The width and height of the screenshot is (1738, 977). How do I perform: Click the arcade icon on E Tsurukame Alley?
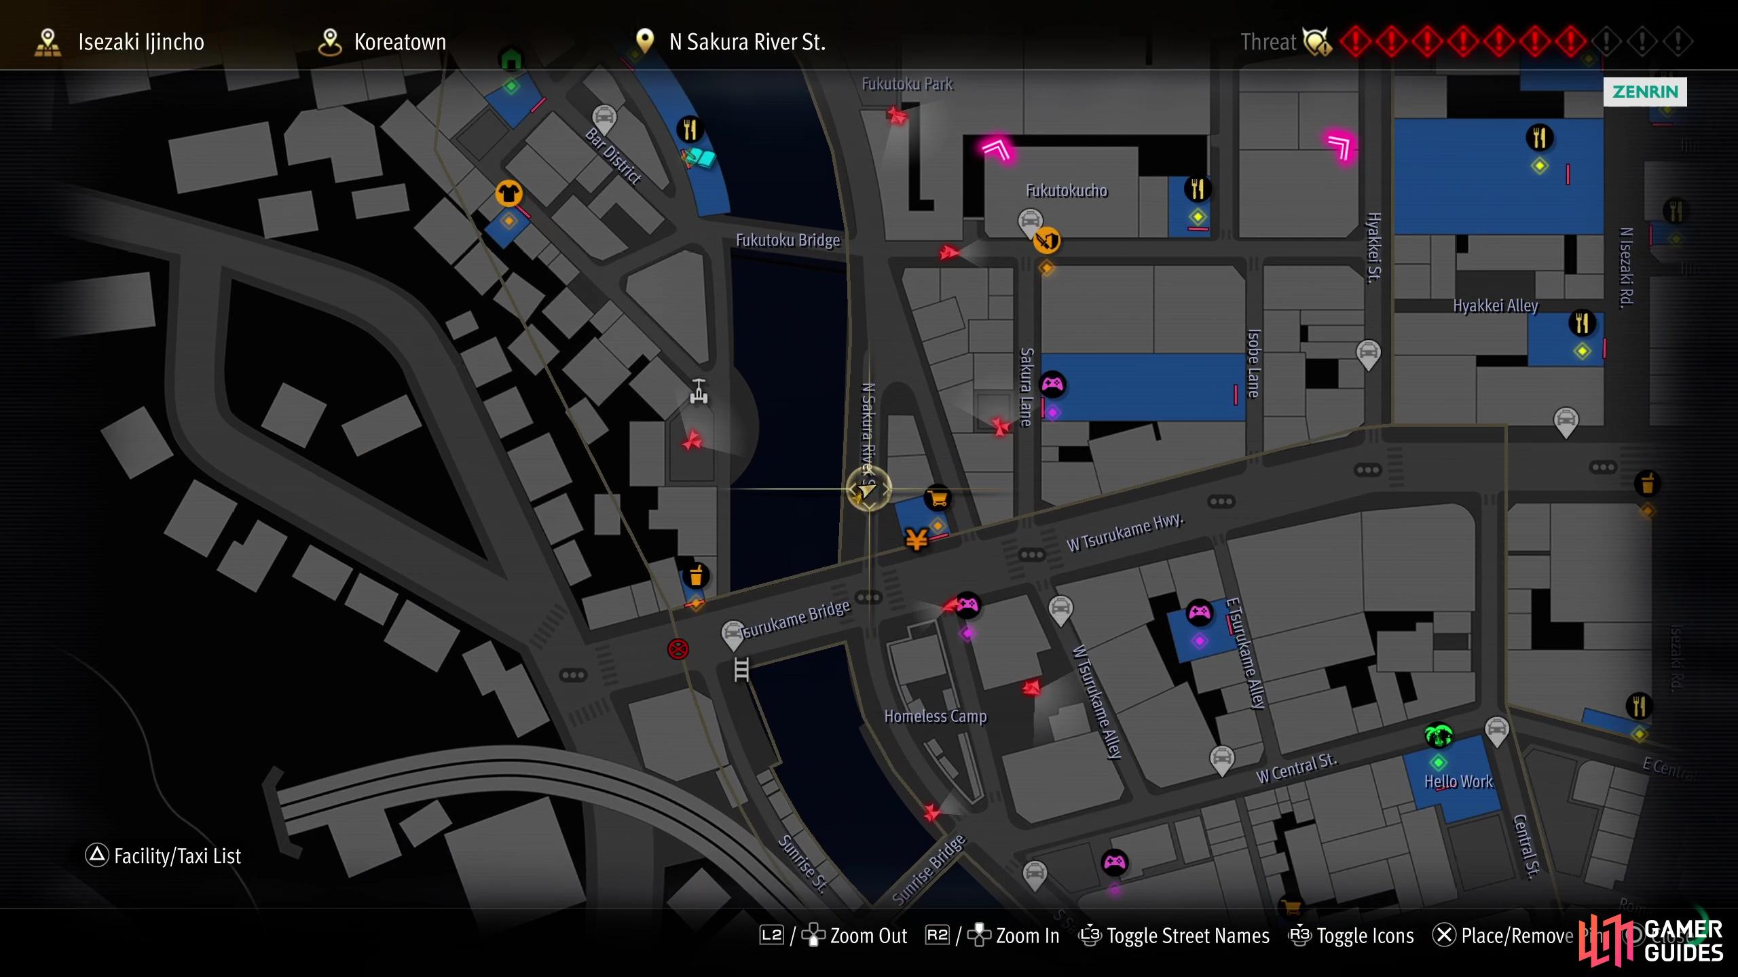pyautogui.click(x=1199, y=613)
